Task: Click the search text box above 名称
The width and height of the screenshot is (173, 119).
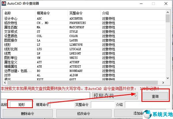Action: 45,96
